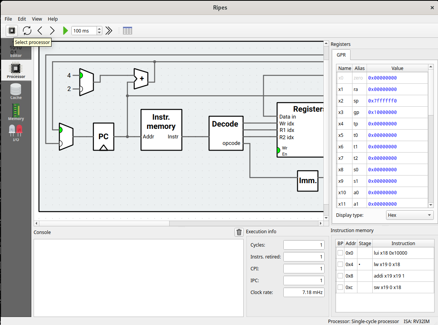Click the PC source multiplexer
438x325 pixels.
(66, 136)
